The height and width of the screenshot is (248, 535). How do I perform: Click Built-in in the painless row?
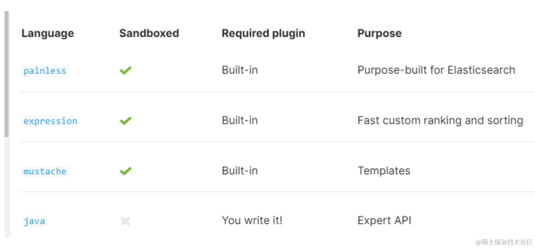coord(240,70)
